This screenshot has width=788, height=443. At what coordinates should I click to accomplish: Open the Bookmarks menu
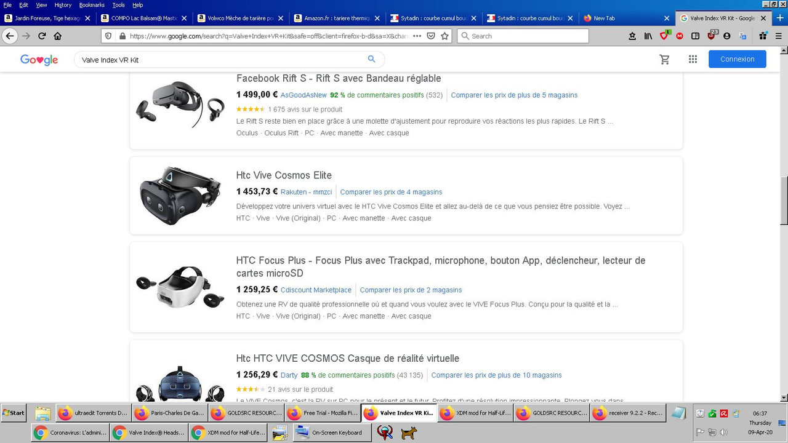(92, 5)
